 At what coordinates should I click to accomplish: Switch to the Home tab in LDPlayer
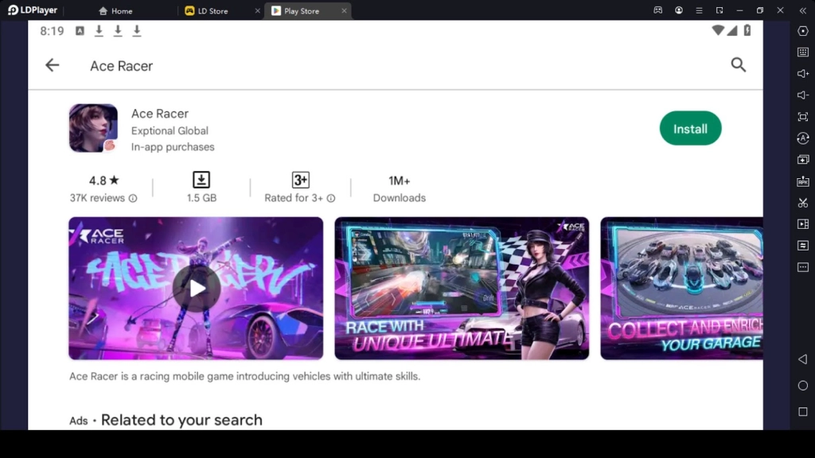click(x=115, y=10)
